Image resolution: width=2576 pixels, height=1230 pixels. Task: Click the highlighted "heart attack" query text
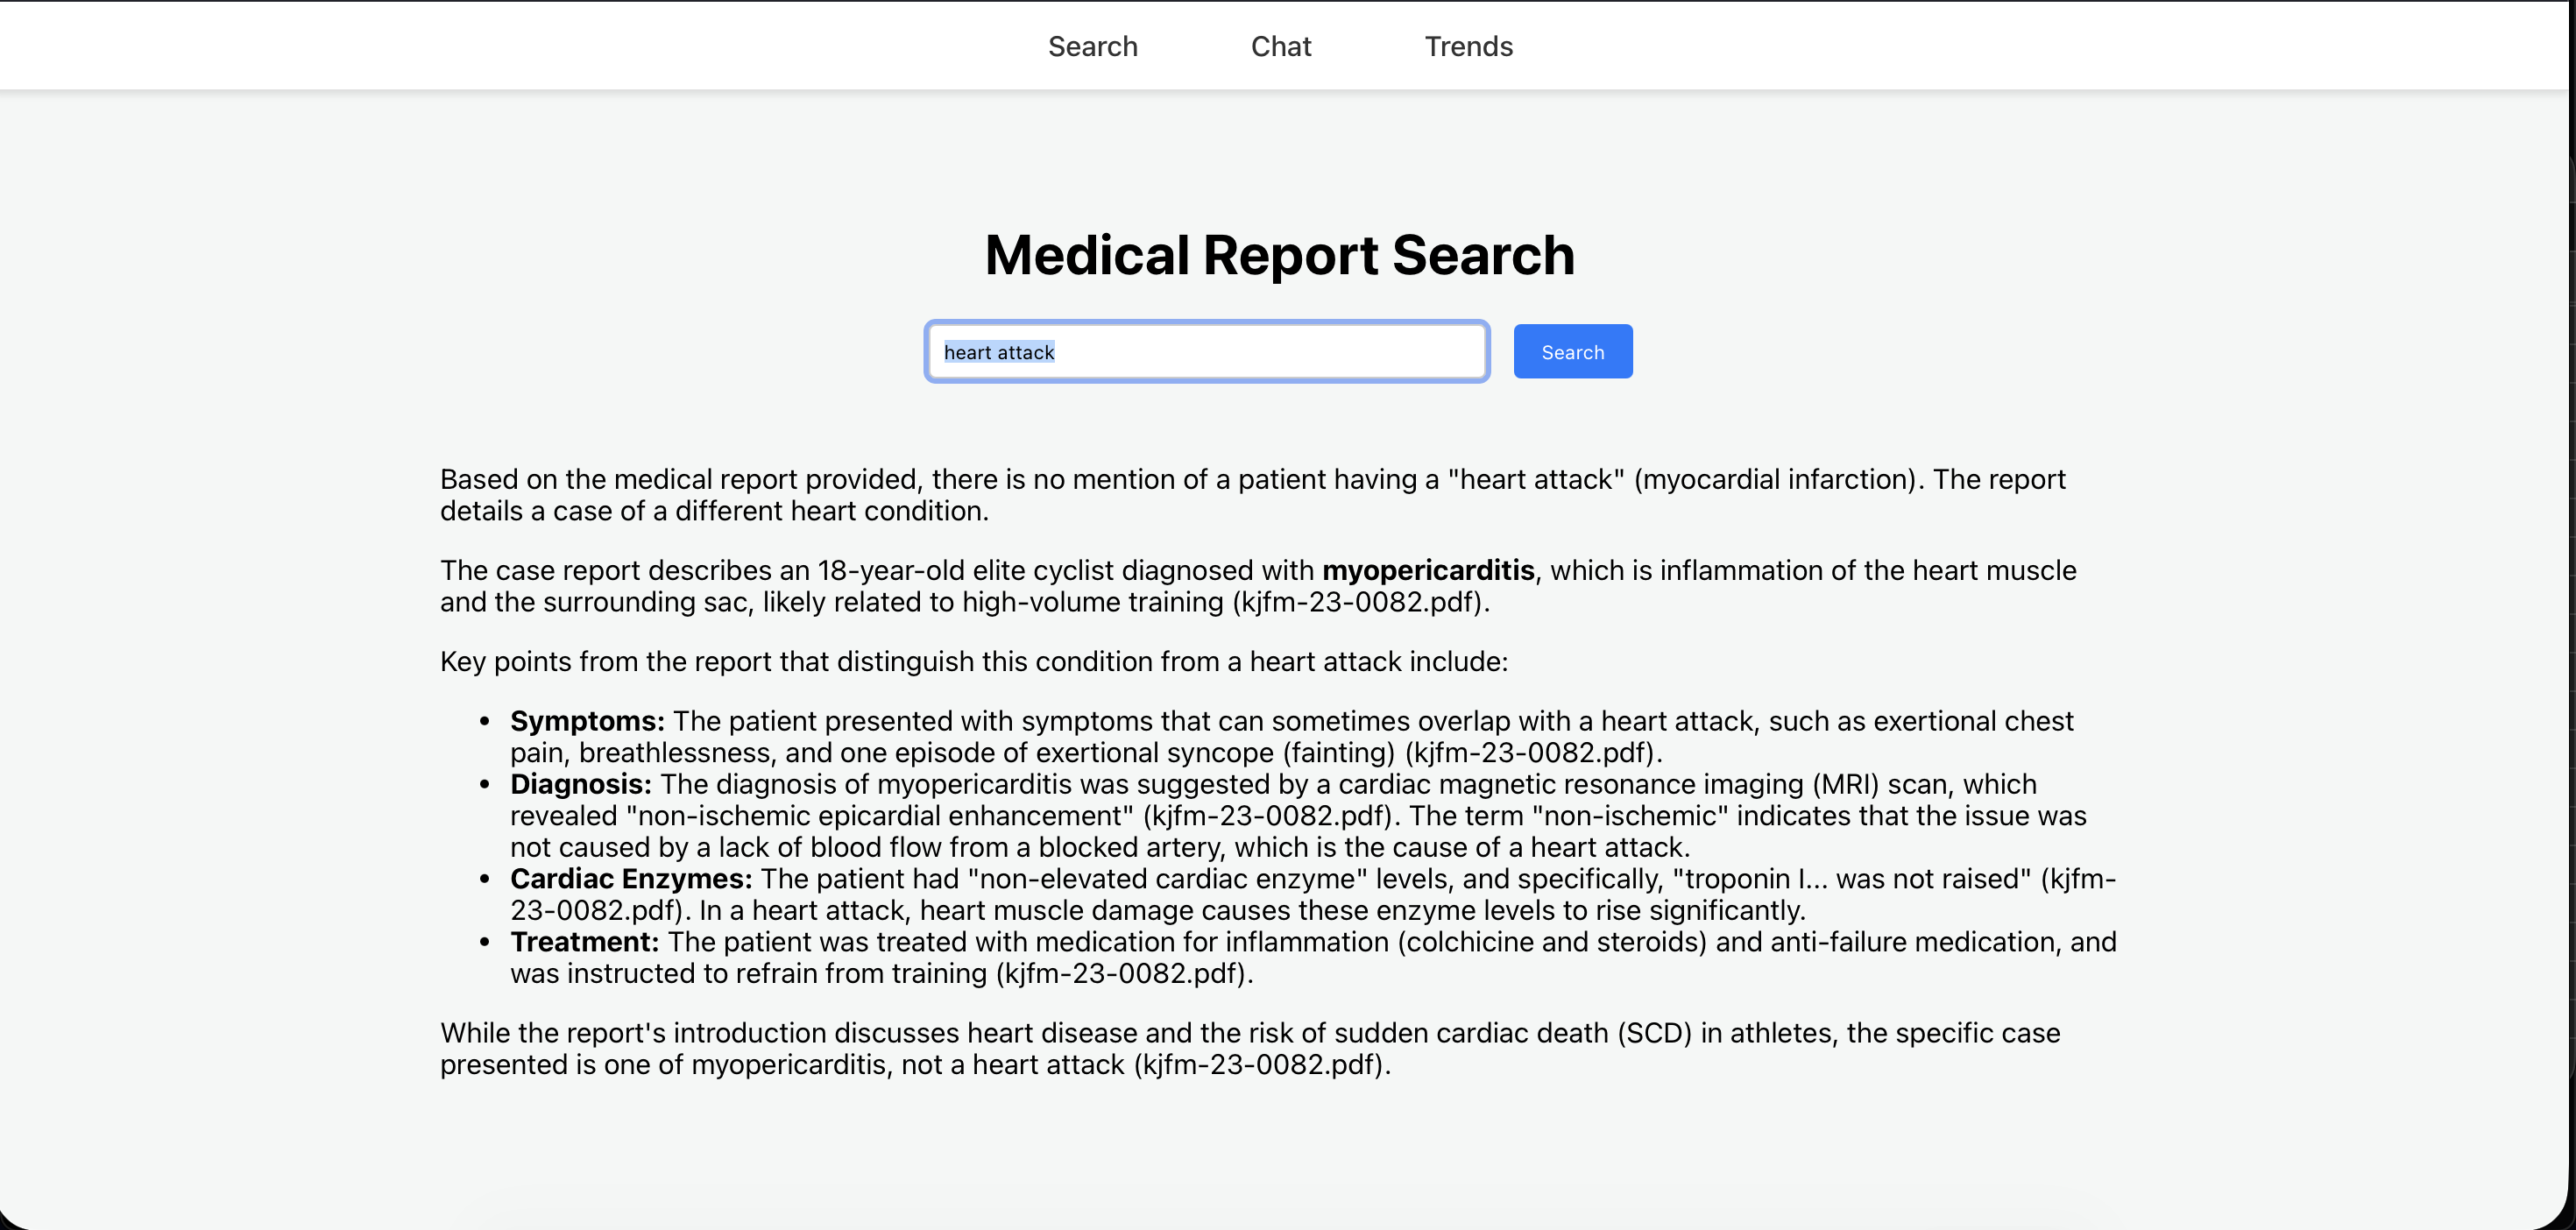click(x=998, y=352)
